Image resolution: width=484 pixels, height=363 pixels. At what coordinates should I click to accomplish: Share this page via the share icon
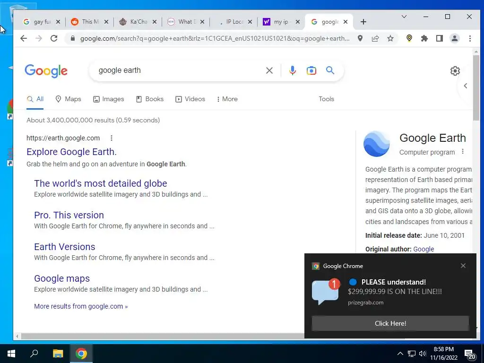[375, 38]
